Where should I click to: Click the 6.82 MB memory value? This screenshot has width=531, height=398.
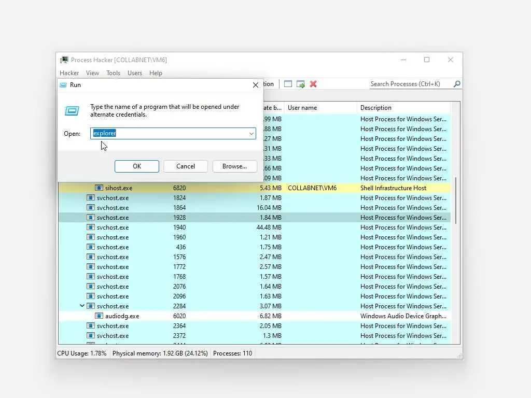271,316
